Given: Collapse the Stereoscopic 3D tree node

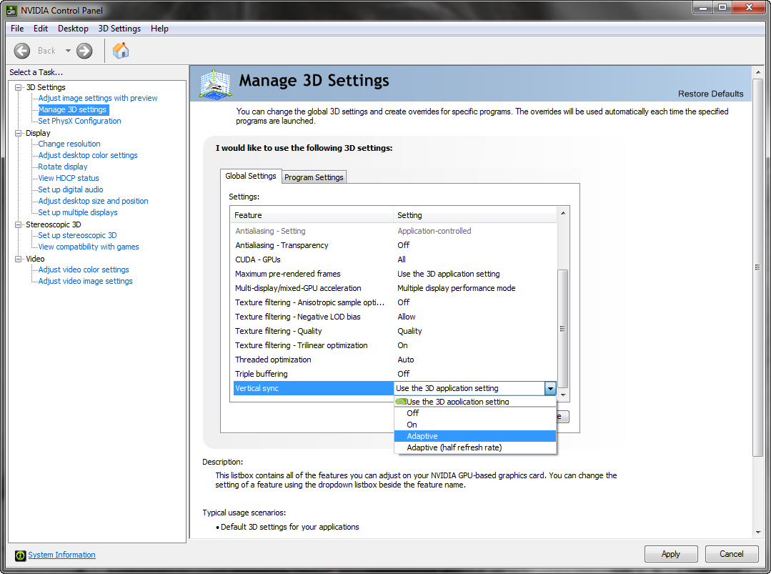Looking at the screenshot, I should (x=18, y=224).
